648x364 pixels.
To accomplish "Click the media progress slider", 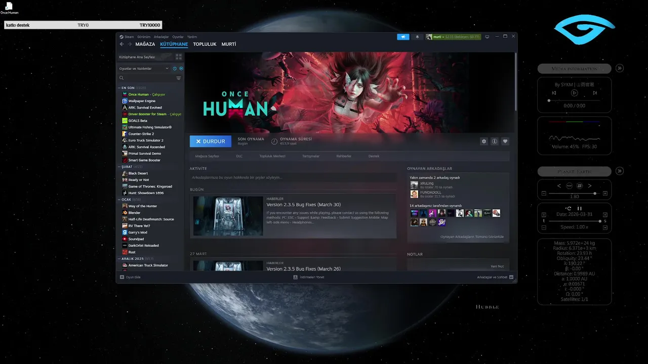I will click(x=574, y=101).
